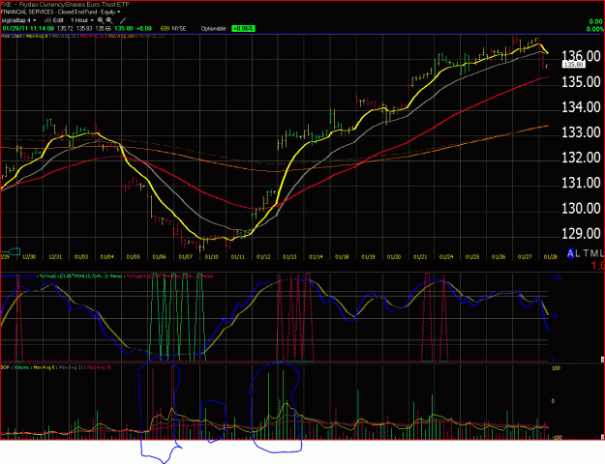Click the 01/12 date axis label
Viewport: 605px width, 464px height.
point(263,257)
